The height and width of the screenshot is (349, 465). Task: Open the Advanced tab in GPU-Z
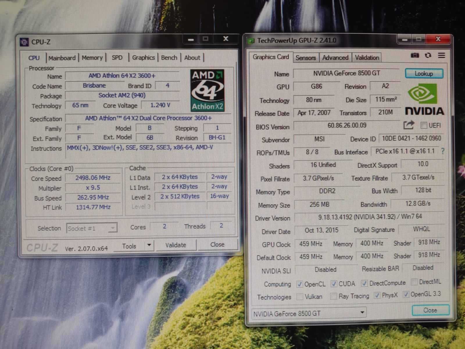335,58
